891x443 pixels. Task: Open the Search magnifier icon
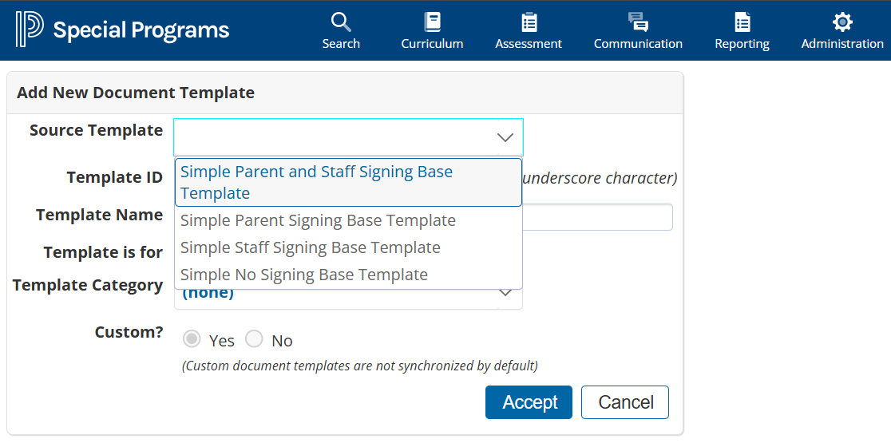point(341,22)
